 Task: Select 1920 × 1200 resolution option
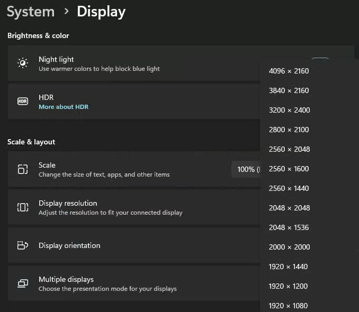(289, 286)
